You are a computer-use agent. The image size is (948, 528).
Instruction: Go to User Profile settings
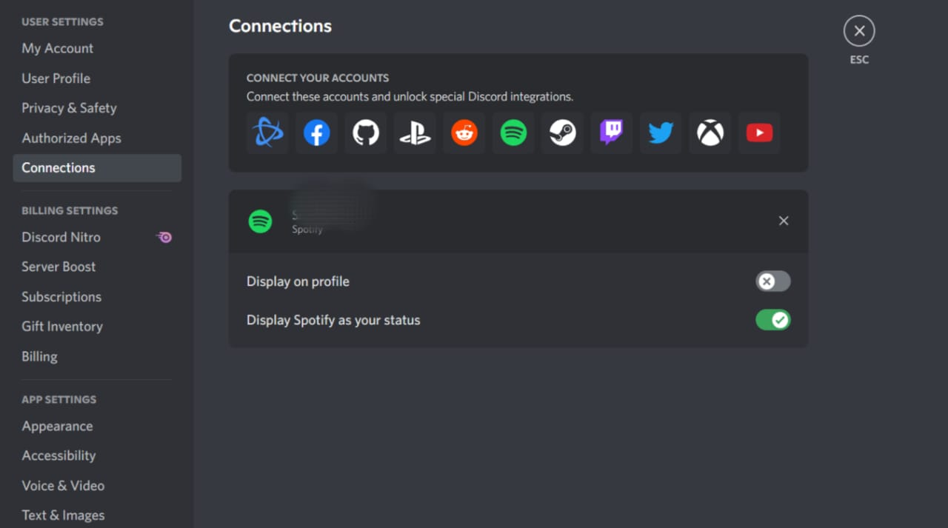[x=97, y=78]
